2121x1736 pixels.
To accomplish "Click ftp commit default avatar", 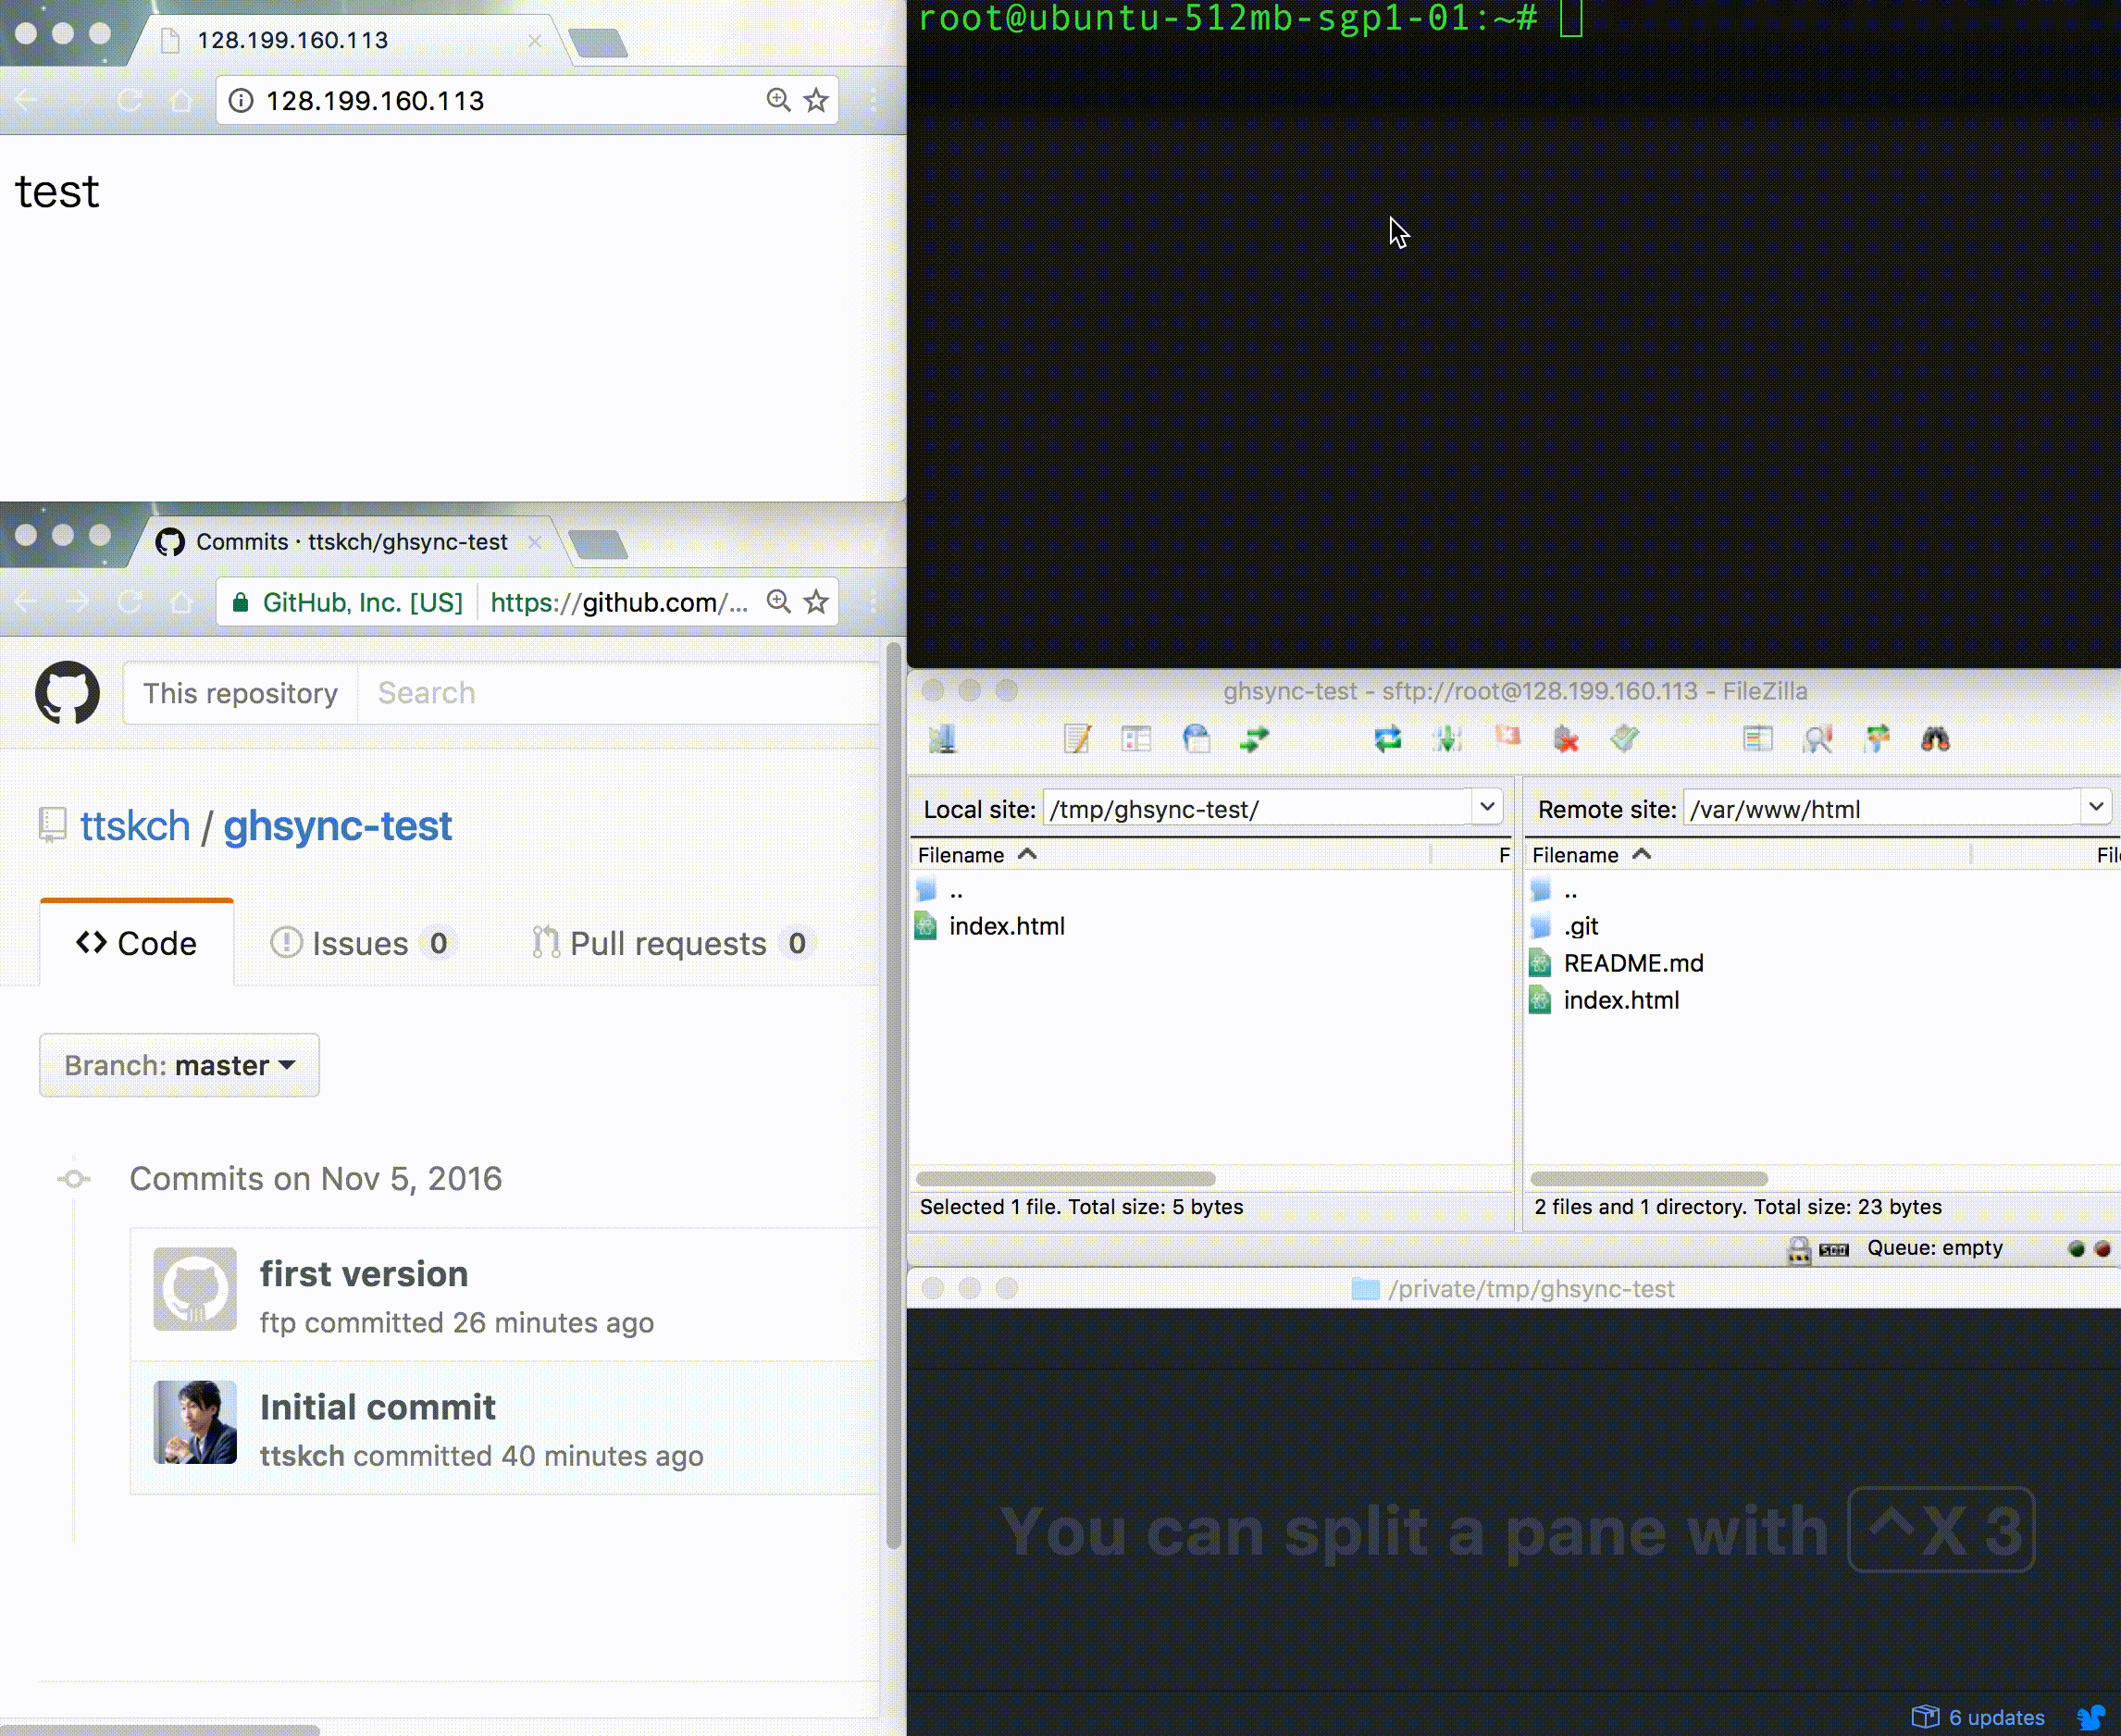I will (195, 1289).
